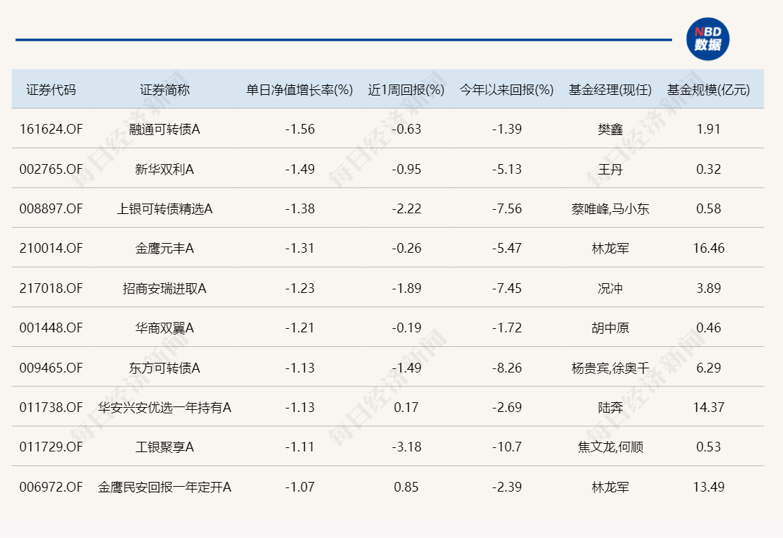Click fund size value 16.46

point(708,248)
